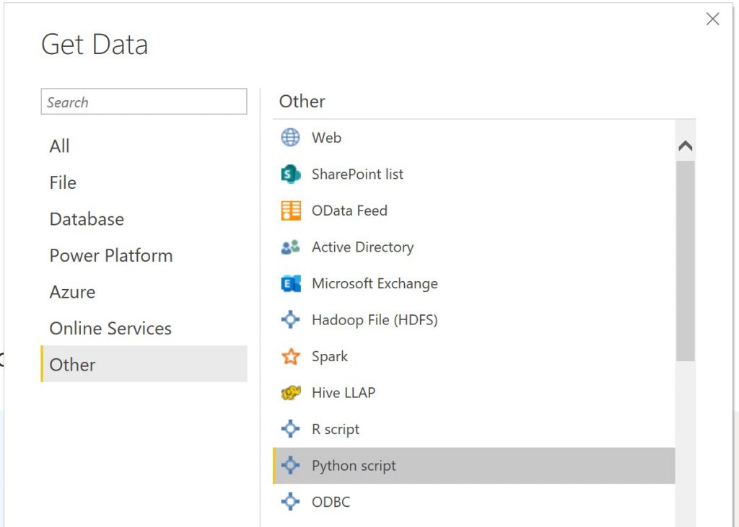Open the Azure category

pos(72,292)
